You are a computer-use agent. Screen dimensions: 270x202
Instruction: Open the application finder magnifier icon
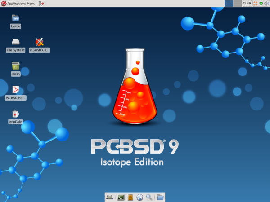[149, 198]
